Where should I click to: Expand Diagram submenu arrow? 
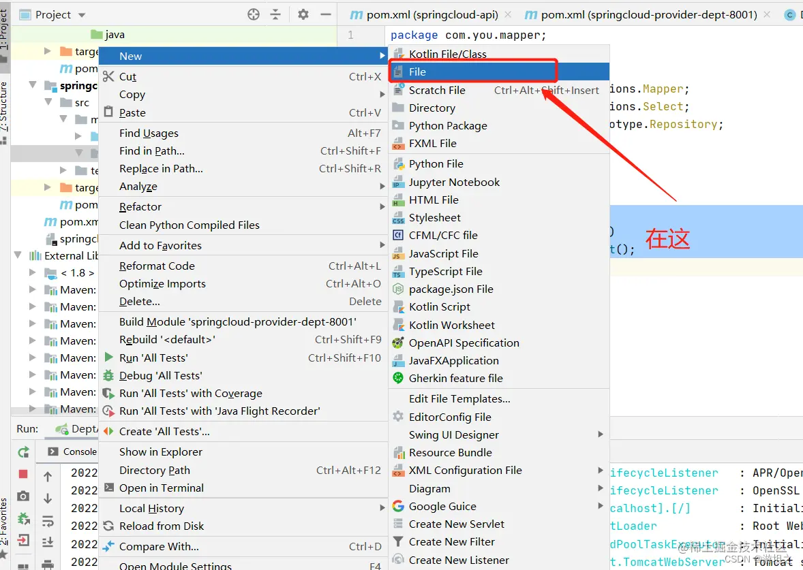click(600, 489)
